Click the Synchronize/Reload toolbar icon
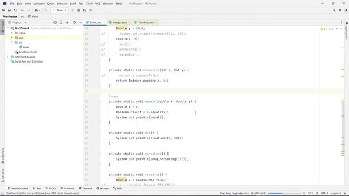 pos(15,10)
